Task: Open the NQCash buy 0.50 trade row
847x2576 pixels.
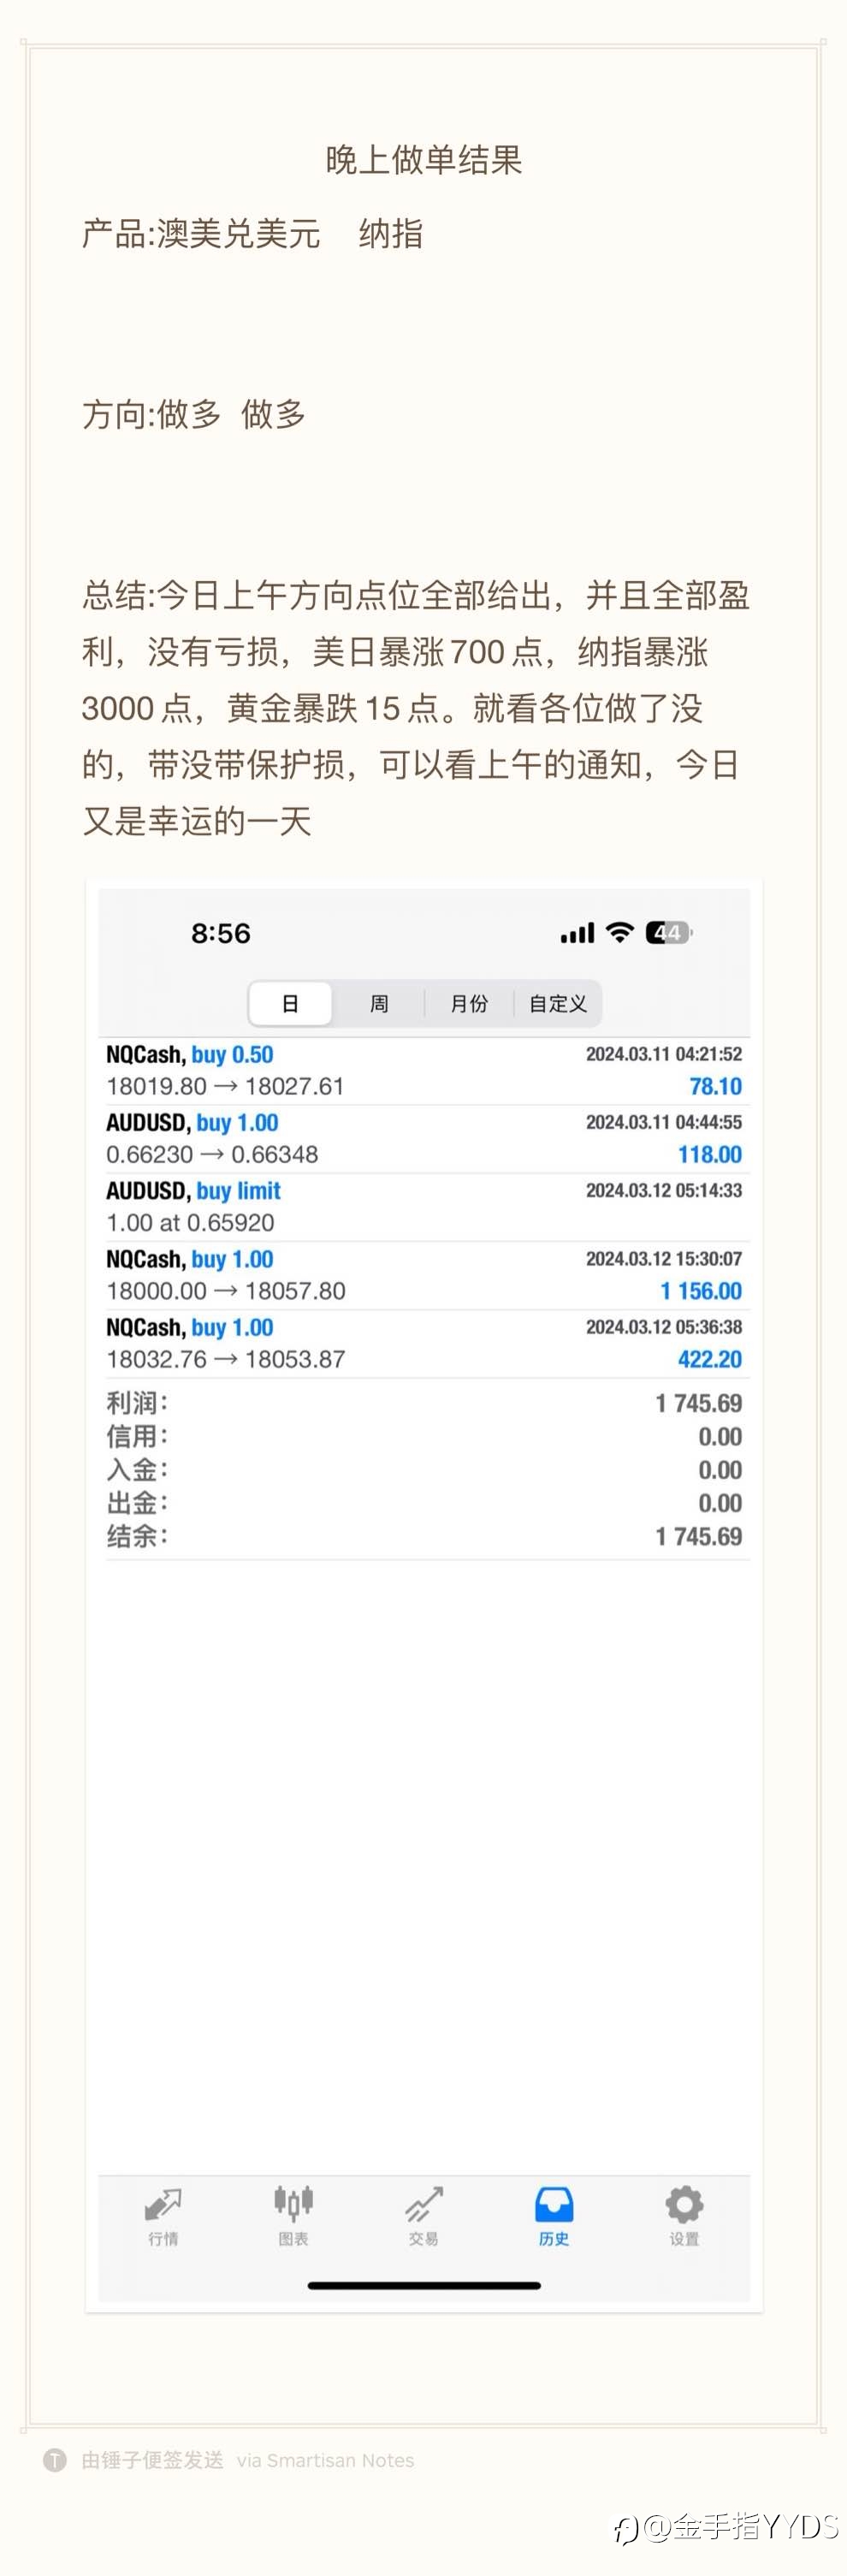Action: (424, 1071)
